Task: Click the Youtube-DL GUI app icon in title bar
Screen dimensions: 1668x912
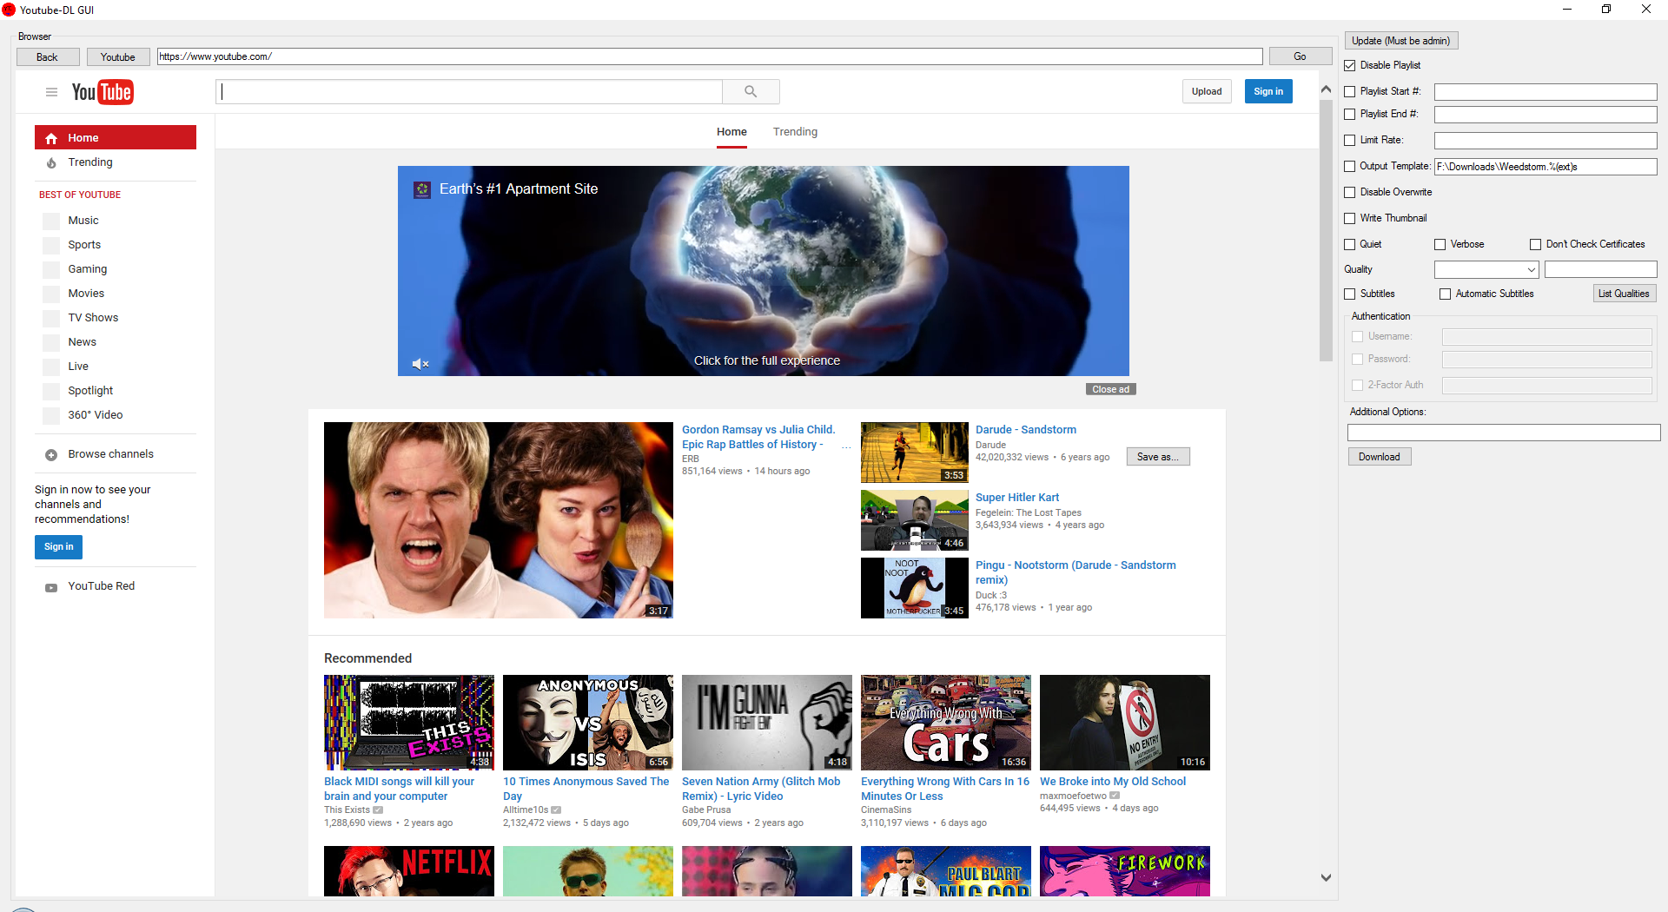Action: coord(9,10)
